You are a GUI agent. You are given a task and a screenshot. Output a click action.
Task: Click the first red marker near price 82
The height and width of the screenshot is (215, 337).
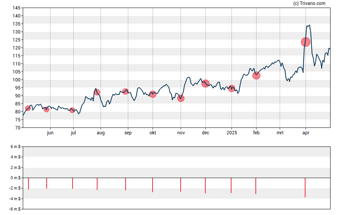[28, 108]
